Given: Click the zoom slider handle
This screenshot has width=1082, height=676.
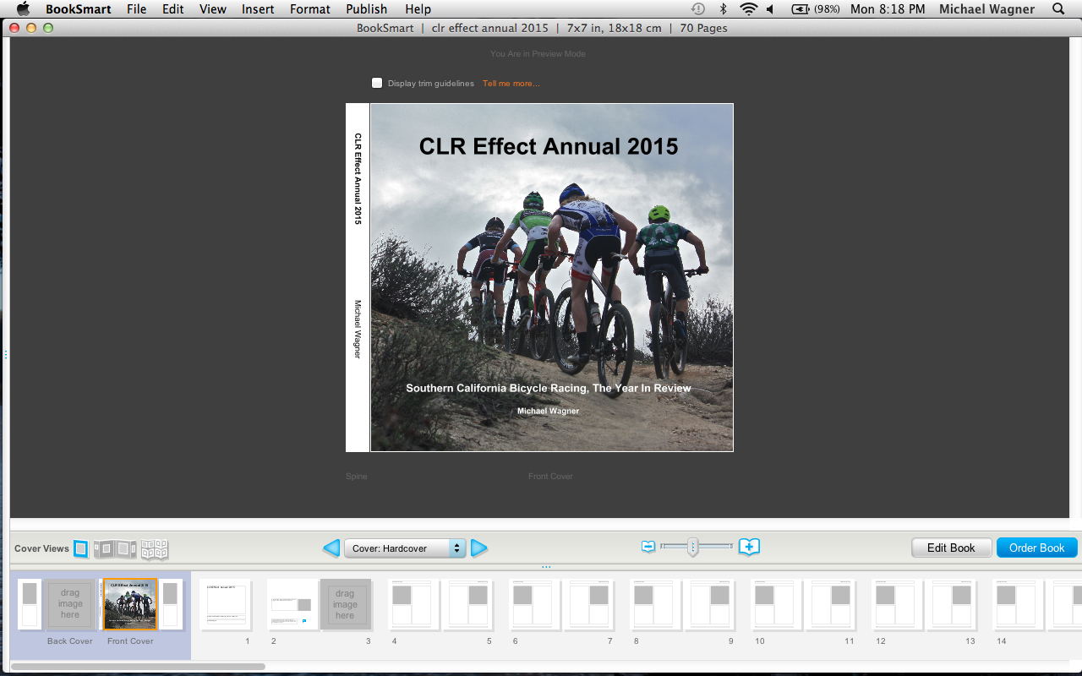Looking at the screenshot, I should (x=693, y=548).
